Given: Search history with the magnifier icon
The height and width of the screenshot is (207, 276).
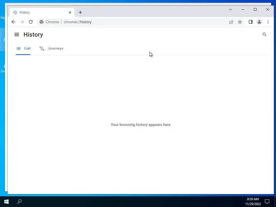Looking at the screenshot, I should (x=264, y=34).
